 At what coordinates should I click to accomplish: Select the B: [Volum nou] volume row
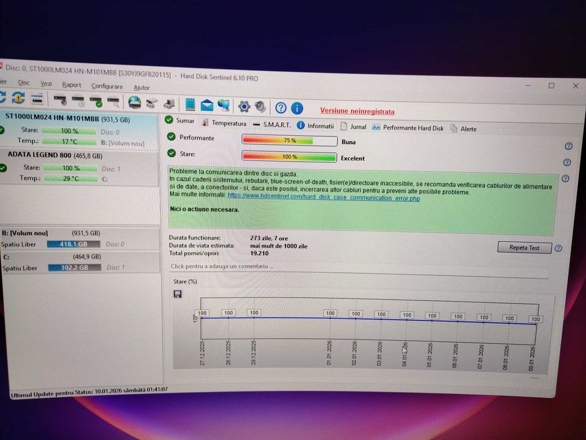pyautogui.click(x=80, y=239)
